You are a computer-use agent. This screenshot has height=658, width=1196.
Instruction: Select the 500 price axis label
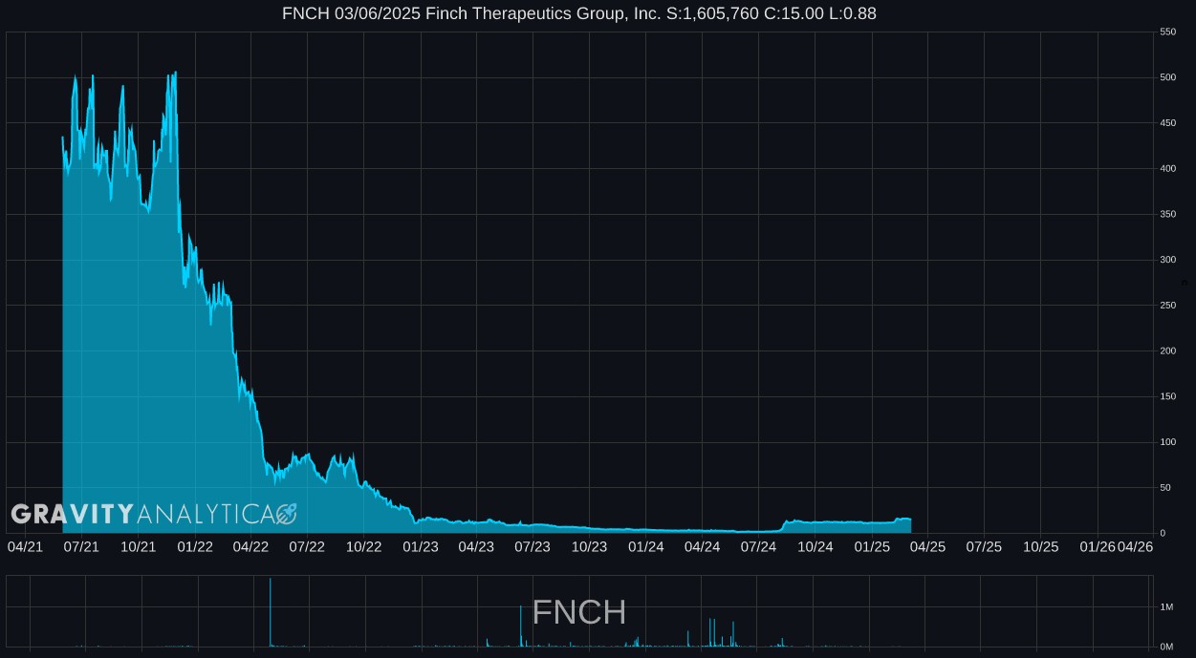click(x=1167, y=77)
